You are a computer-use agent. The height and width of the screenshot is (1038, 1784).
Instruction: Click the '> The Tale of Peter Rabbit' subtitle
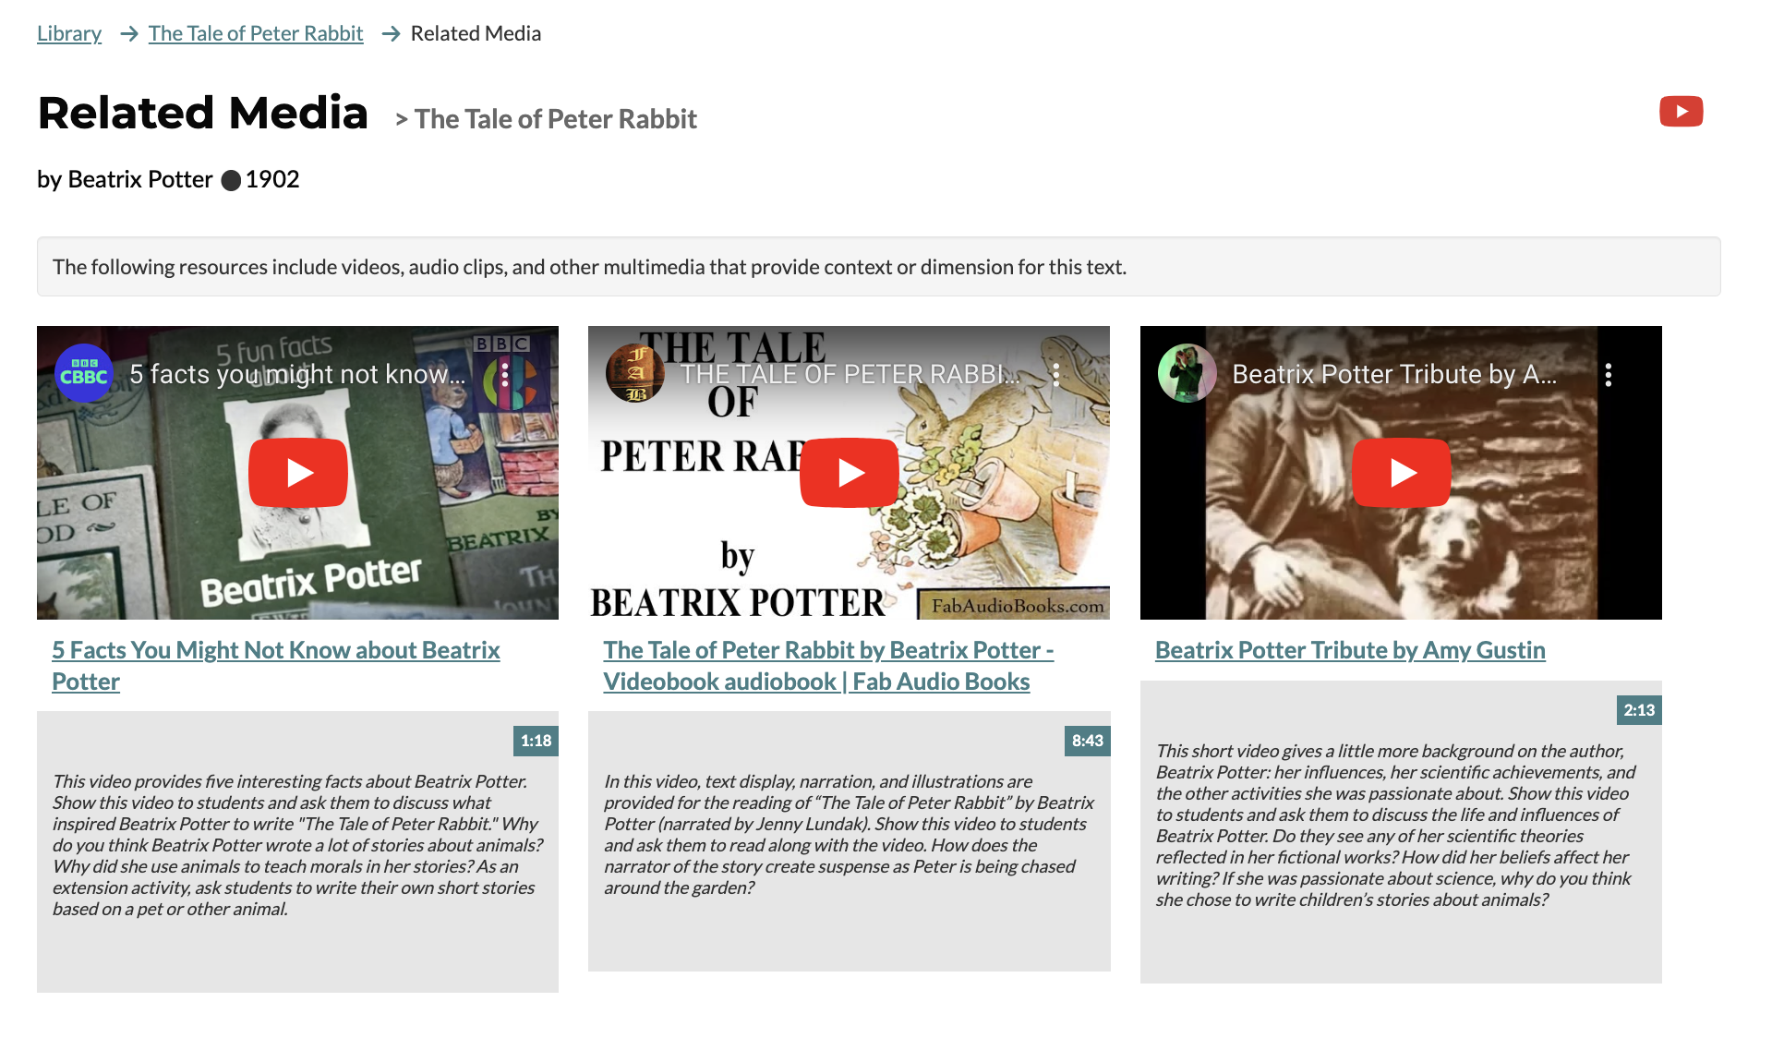pos(546,119)
